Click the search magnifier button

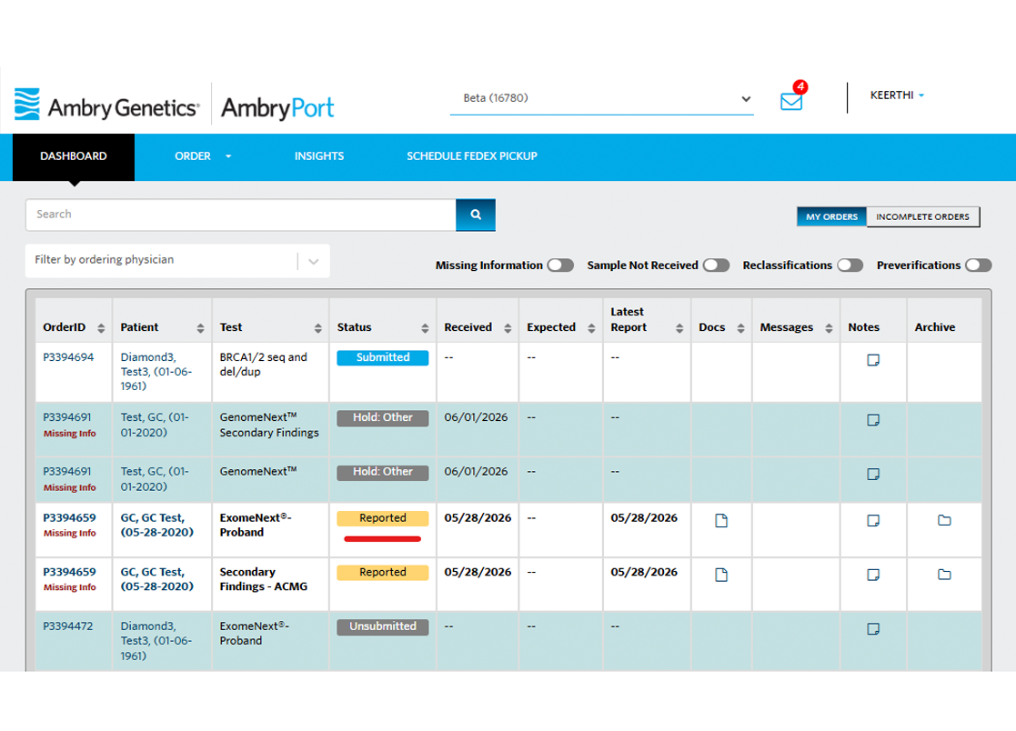pos(476,215)
